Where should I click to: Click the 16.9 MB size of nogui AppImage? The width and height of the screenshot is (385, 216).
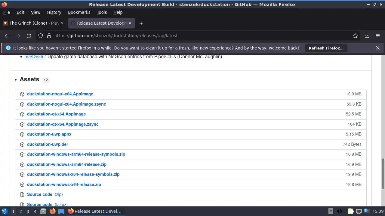[353, 94]
